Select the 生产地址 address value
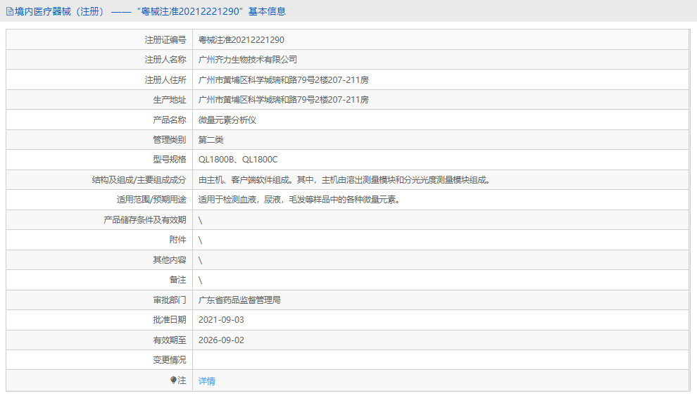The height and width of the screenshot is (398, 697). 284,100
